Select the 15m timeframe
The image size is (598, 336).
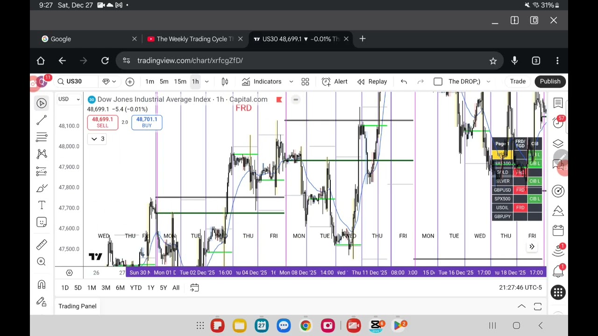pyautogui.click(x=180, y=82)
